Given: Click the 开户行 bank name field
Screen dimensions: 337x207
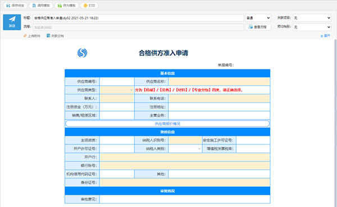Looking at the screenshot, I should pos(185,157).
